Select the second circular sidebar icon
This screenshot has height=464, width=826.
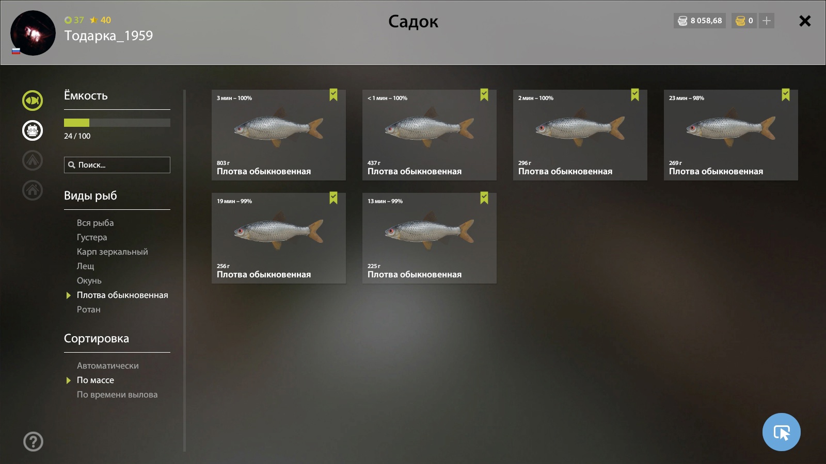point(33,130)
